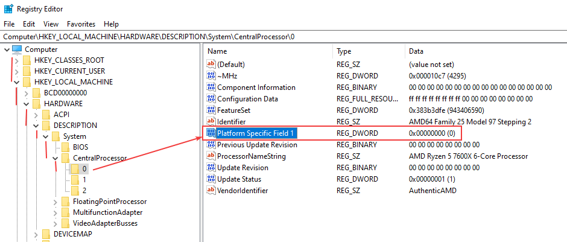Image resolution: width=567 pixels, height=242 pixels.
Task: Click the Update Status value icon
Action: [211, 179]
